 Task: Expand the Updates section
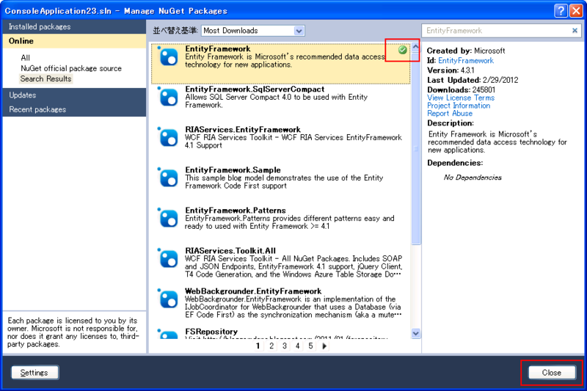(x=75, y=95)
